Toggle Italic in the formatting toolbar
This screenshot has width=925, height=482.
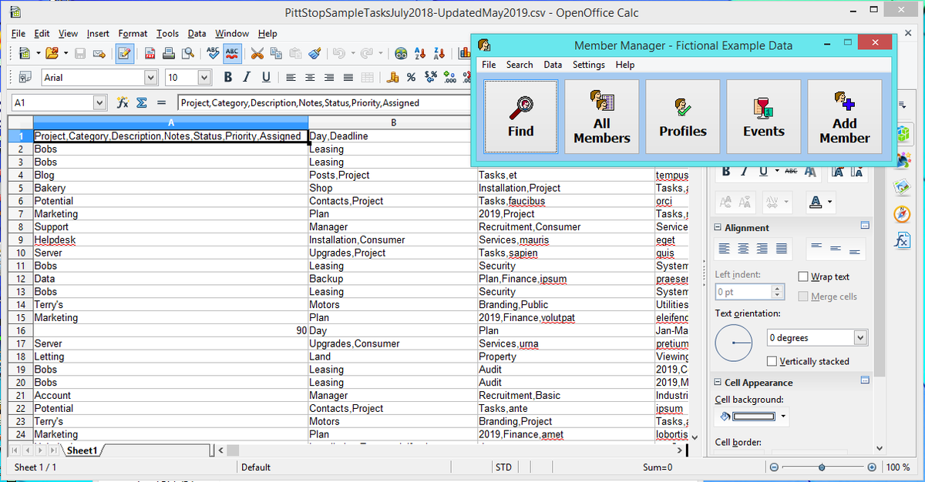click(247, 77)
